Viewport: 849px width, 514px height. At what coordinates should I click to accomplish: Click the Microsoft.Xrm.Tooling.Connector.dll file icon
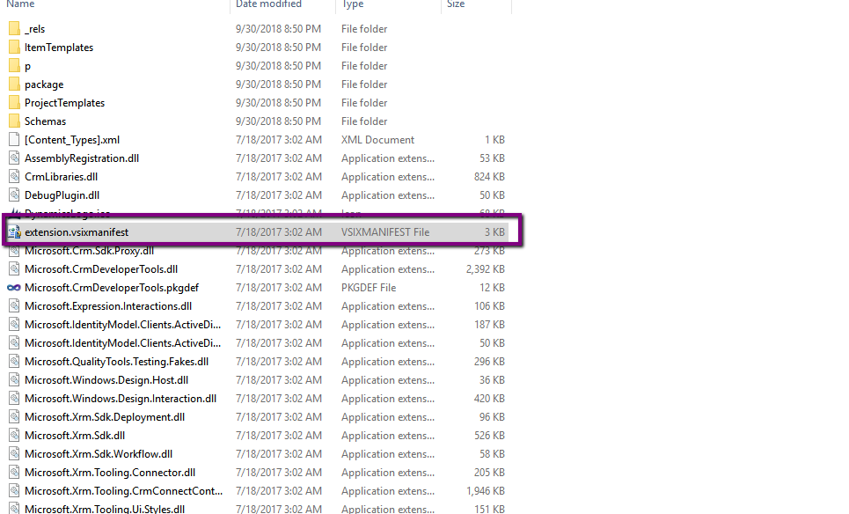coord(14,473)
